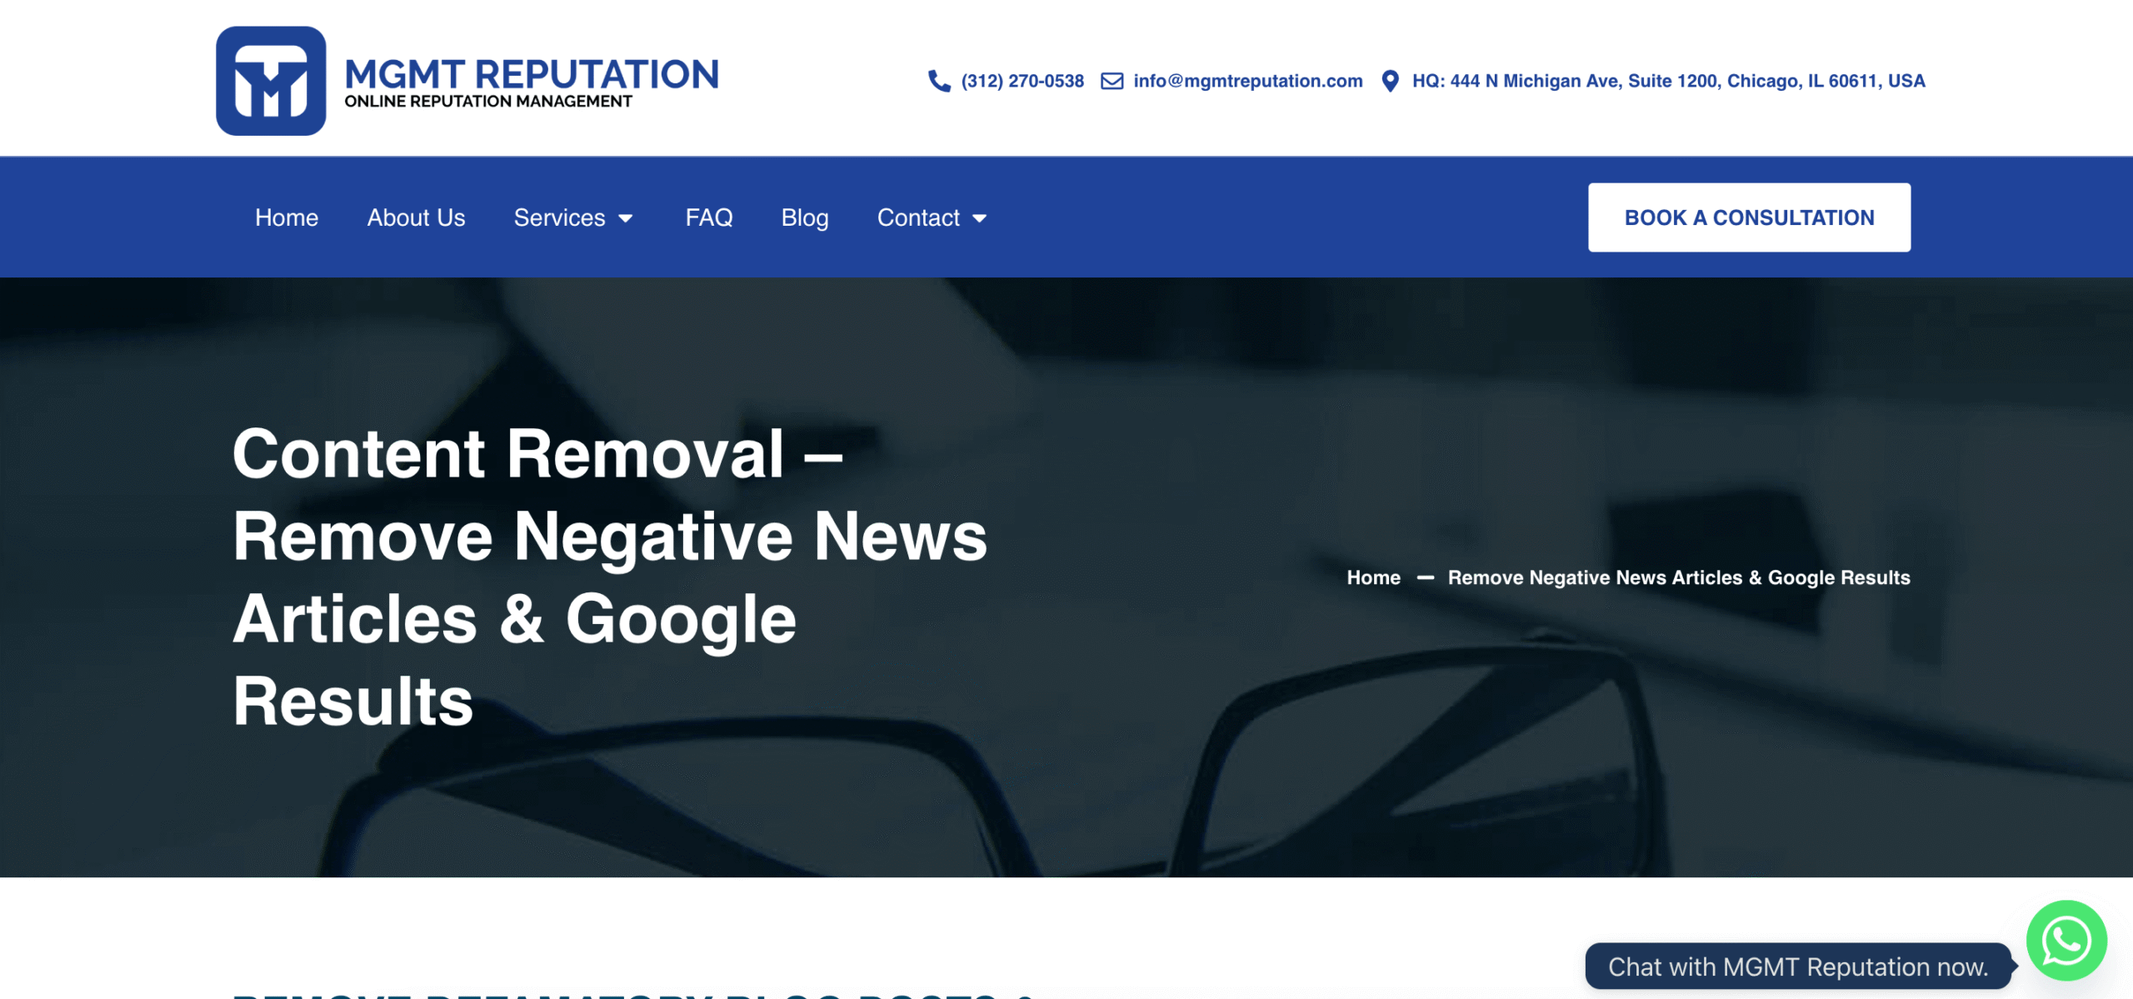
Task: Open WhatsApp chat bubble icon
Action: 2066,941
